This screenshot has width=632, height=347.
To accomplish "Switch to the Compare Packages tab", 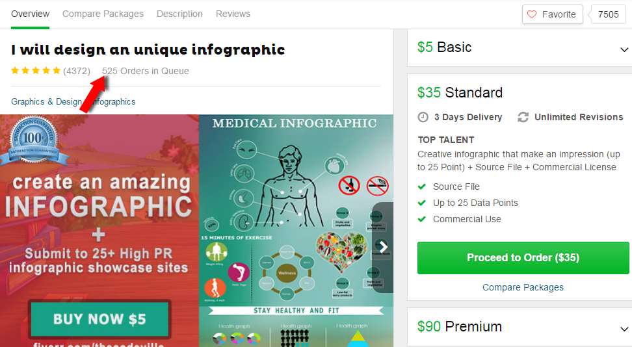I will [103, 14].
